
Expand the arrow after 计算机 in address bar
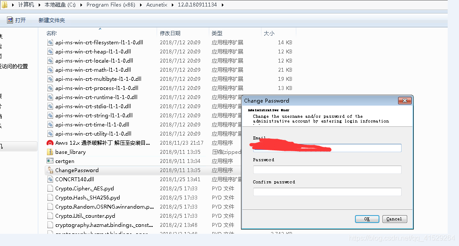tap(39, 5)
